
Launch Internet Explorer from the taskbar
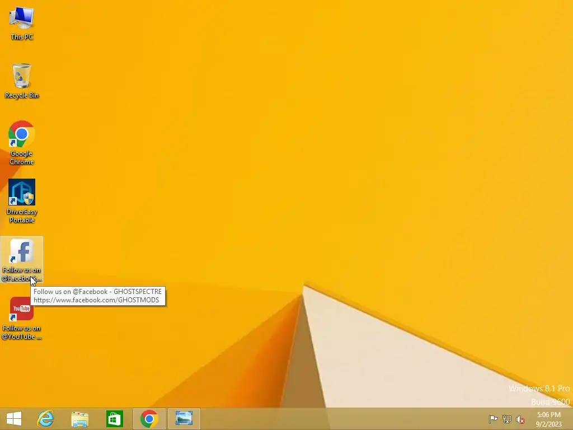(45, 419)
